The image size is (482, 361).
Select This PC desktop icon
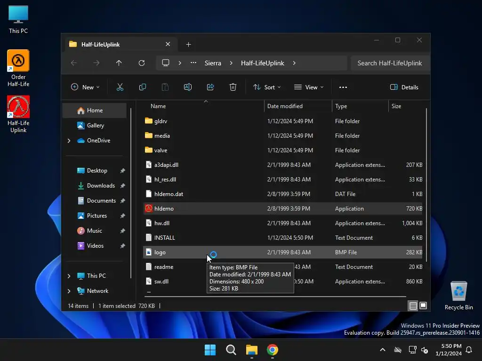pyautogui.click(x=18, y=19)
